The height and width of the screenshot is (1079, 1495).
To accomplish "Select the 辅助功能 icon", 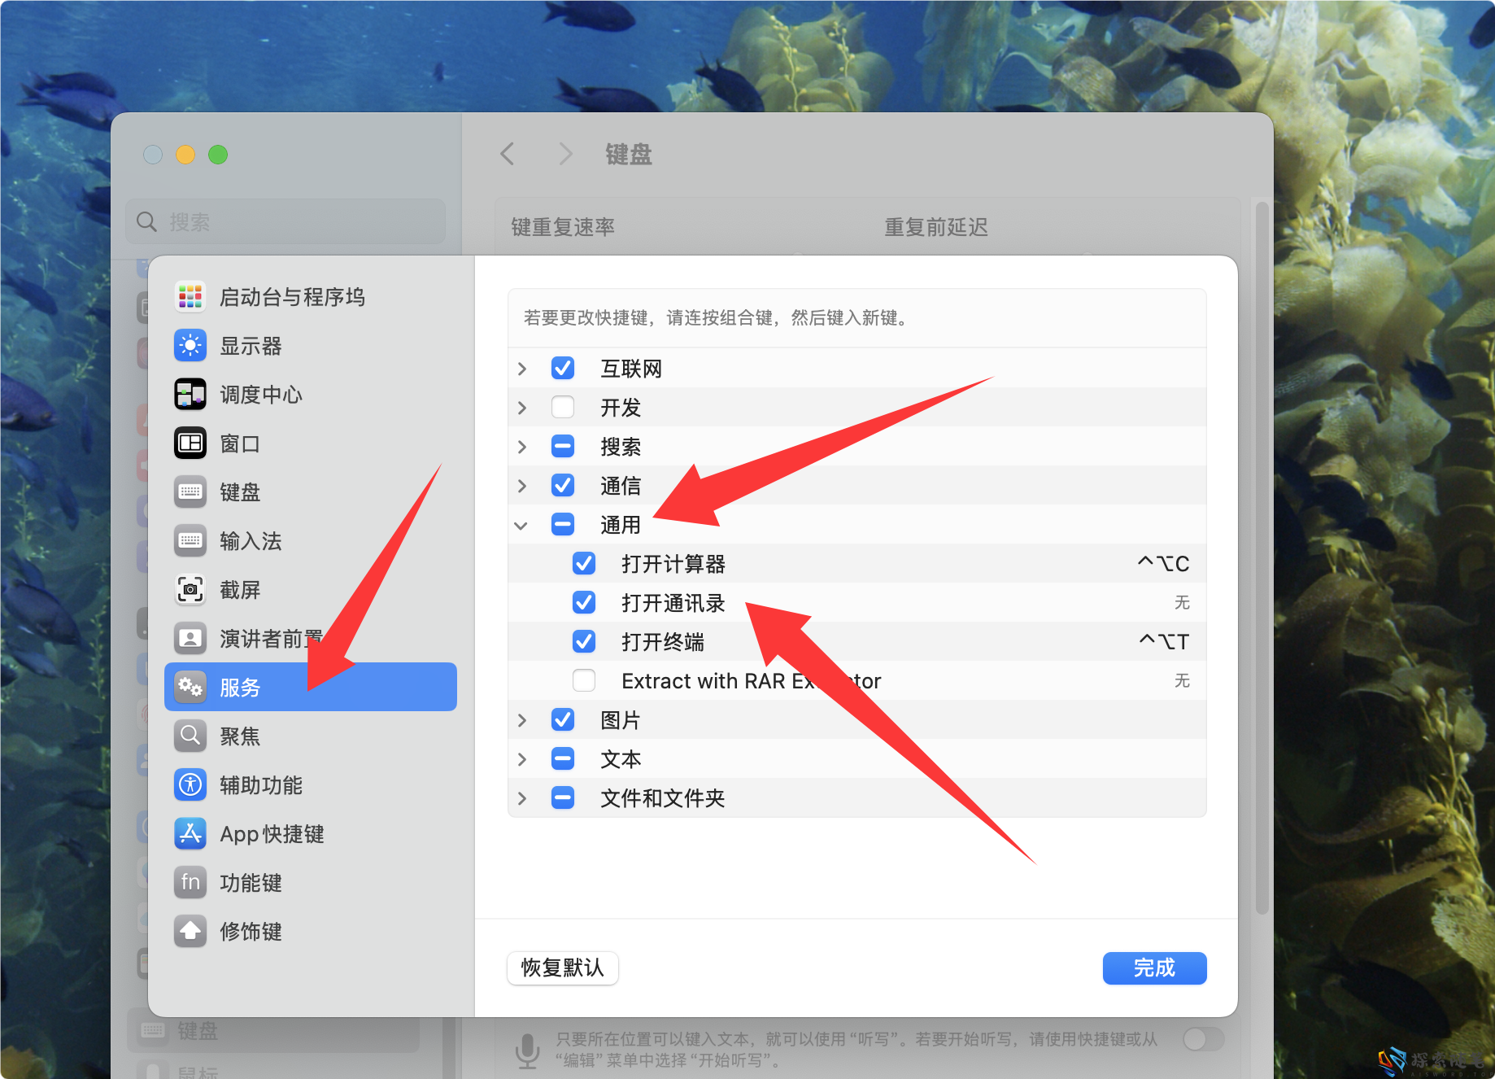I will [190, 784].
